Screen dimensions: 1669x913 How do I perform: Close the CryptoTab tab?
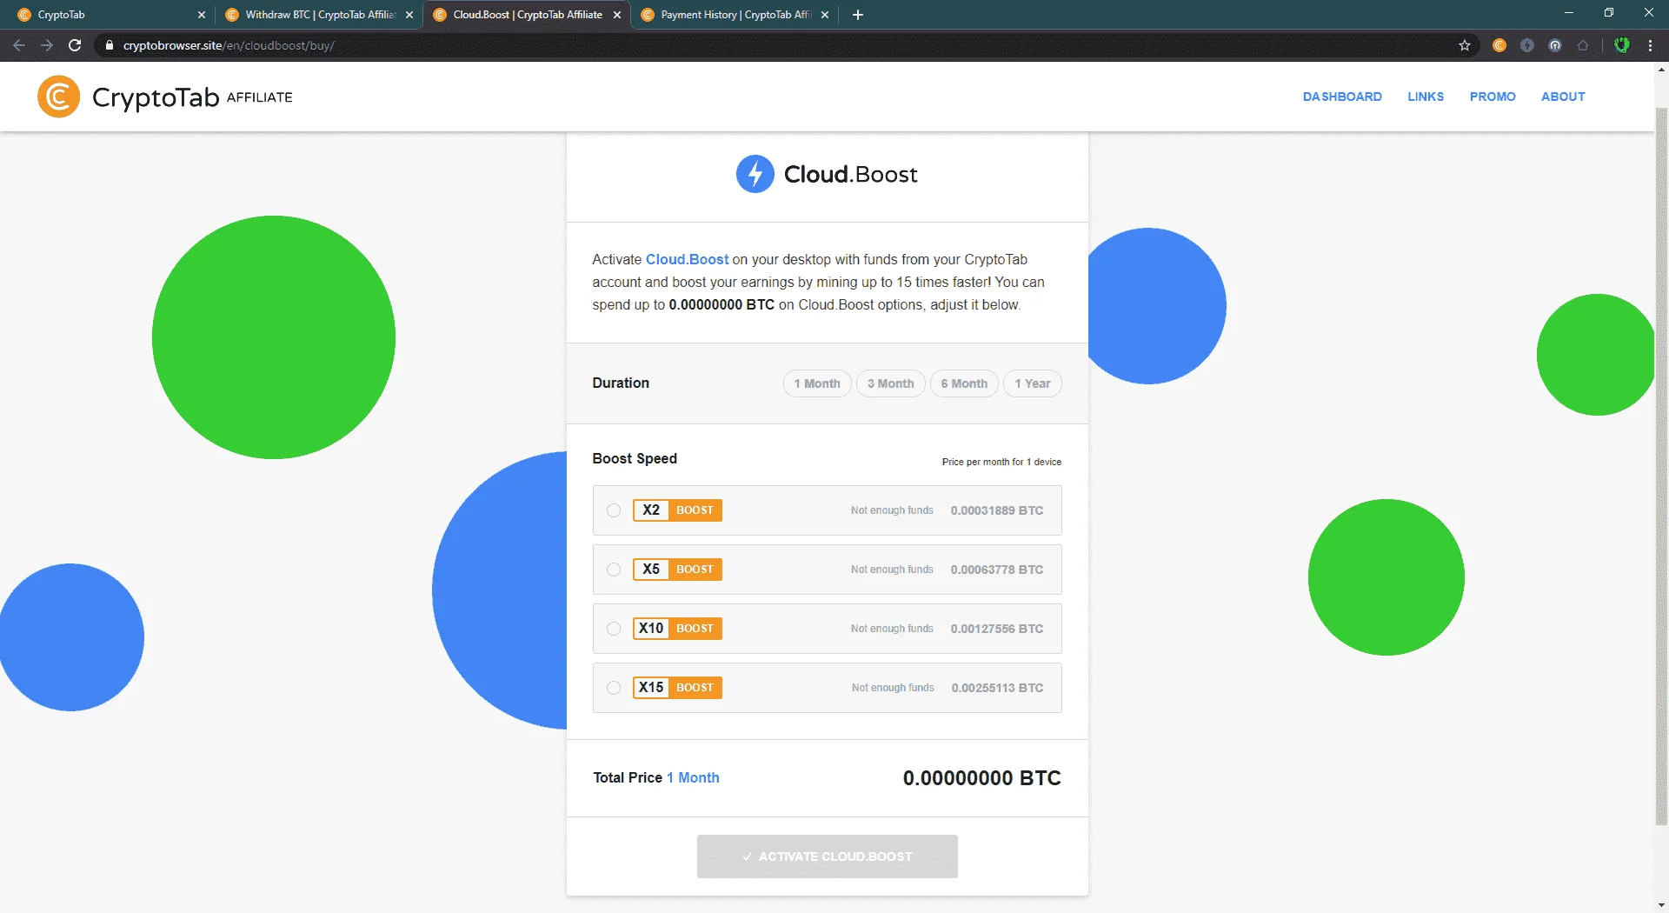pos(202,15)
